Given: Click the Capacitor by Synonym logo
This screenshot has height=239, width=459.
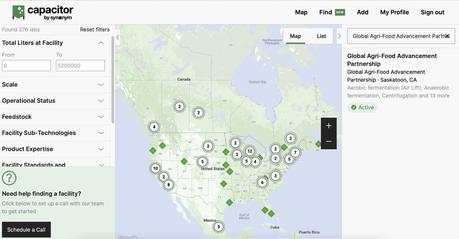Looking at the screenshot, I should [42, 13].
